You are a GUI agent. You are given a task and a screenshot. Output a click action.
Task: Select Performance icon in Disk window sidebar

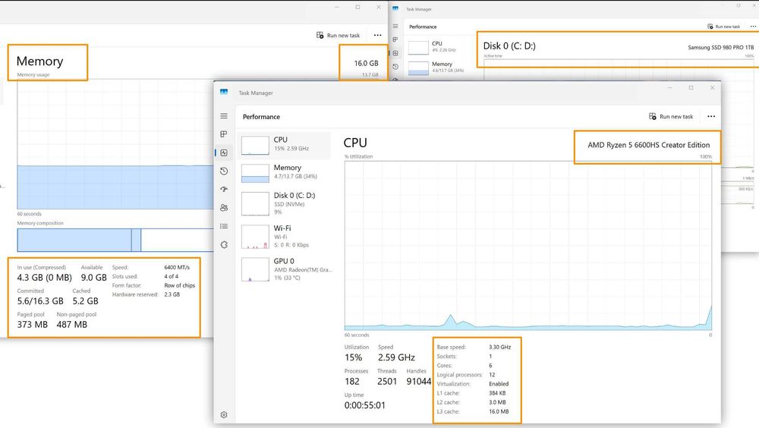[x=395, y=53]
